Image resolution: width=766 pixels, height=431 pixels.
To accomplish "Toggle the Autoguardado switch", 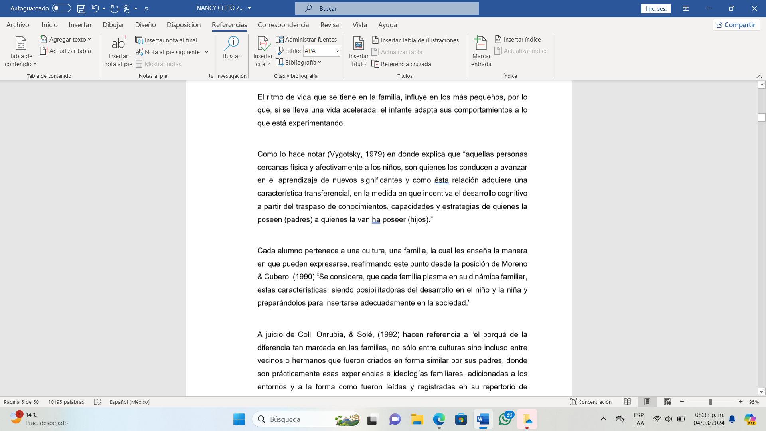I will pyautogui.click(x=61, y=8).
